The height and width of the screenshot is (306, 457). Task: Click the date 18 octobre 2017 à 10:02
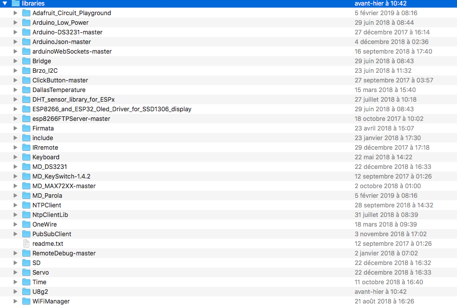coord(389,119)
